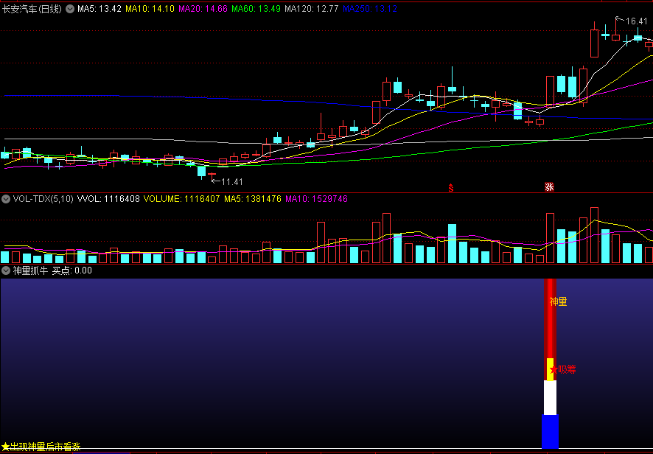This screenshot has height=454, width=653.
Task: Click the ★出现神里后市看涨 note text
Action: pyautogui.click(x=41, y=447)
